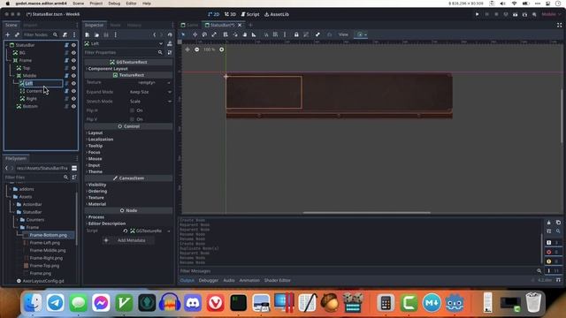Open the Audio bottom panel
The width and height of the screenshot is (566, 318).
pos(229,280)
